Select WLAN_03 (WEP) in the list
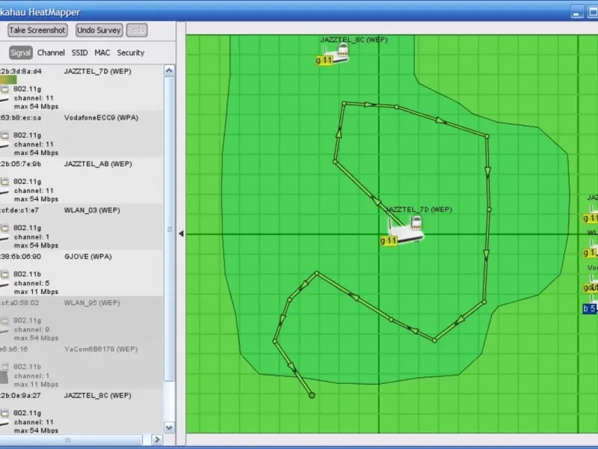Image resolution: width=598 pixels, height=449 pixels. coord(92,210)
